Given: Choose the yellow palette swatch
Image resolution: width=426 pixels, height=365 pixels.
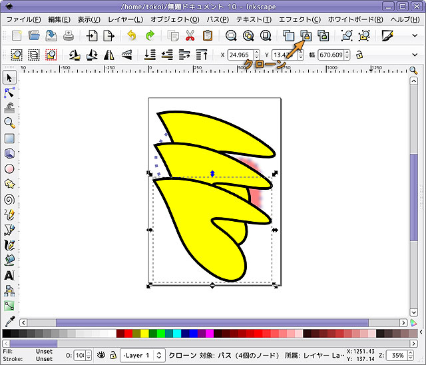Looking at the screenshot, I should tap(144, 333).
